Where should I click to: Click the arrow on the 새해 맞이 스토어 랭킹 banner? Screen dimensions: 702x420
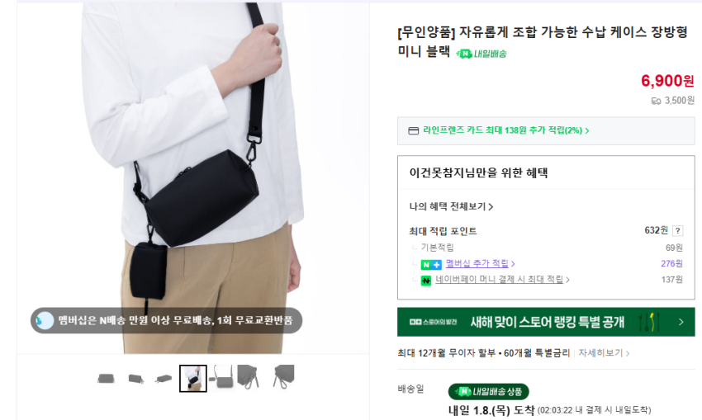tap(681, 322)
